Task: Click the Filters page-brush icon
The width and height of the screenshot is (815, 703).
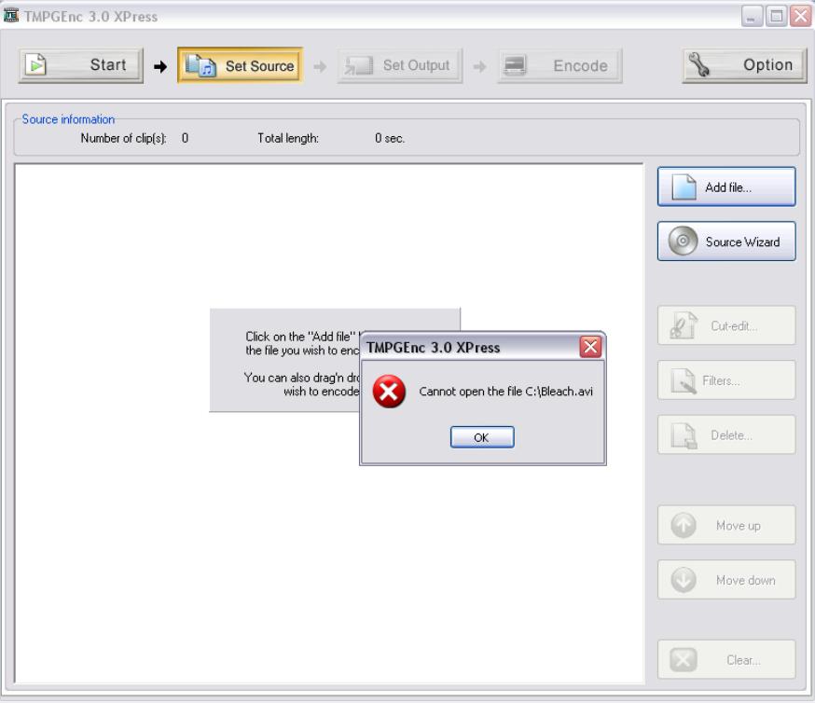Action: tap(683, 380)
